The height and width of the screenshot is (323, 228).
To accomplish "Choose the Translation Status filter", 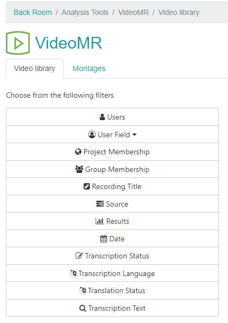I will click(112, 290).
